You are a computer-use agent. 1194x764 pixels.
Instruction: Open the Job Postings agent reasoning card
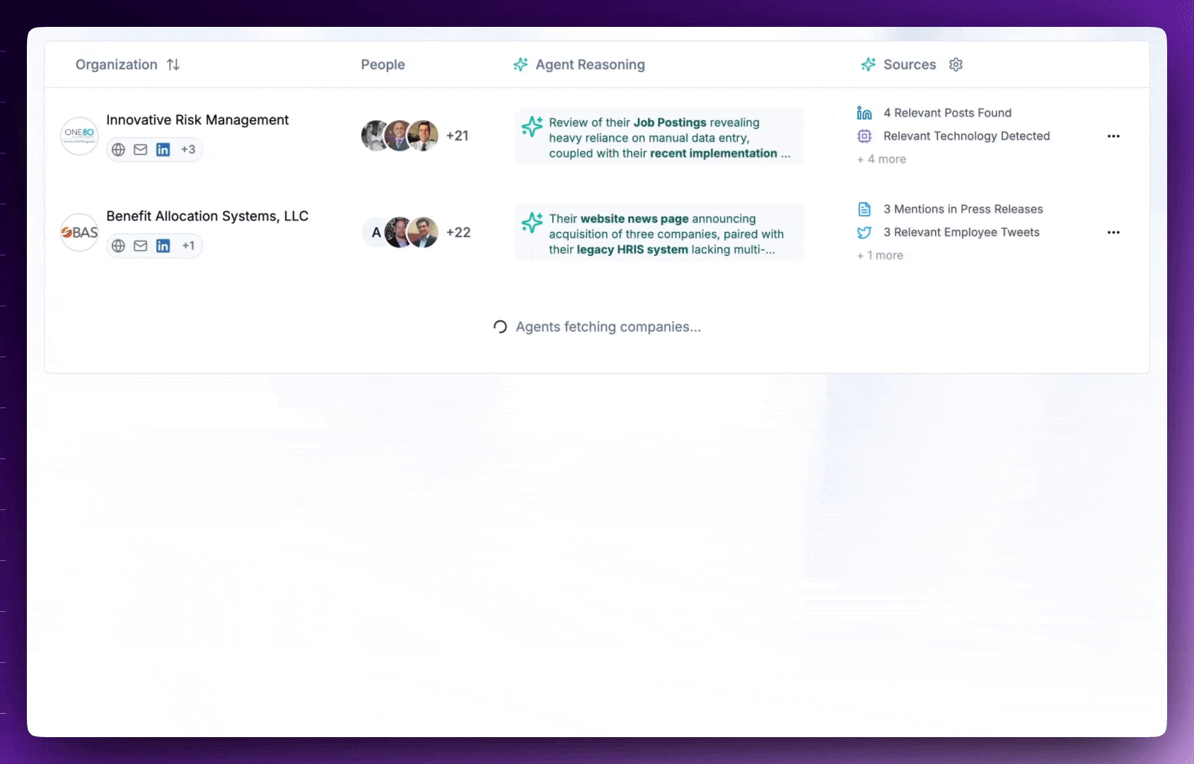[659, 137]
